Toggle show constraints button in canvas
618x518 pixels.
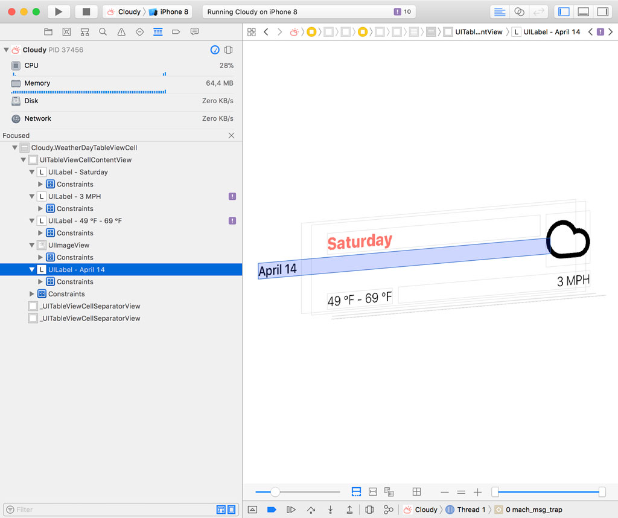[x=373, y=492]
